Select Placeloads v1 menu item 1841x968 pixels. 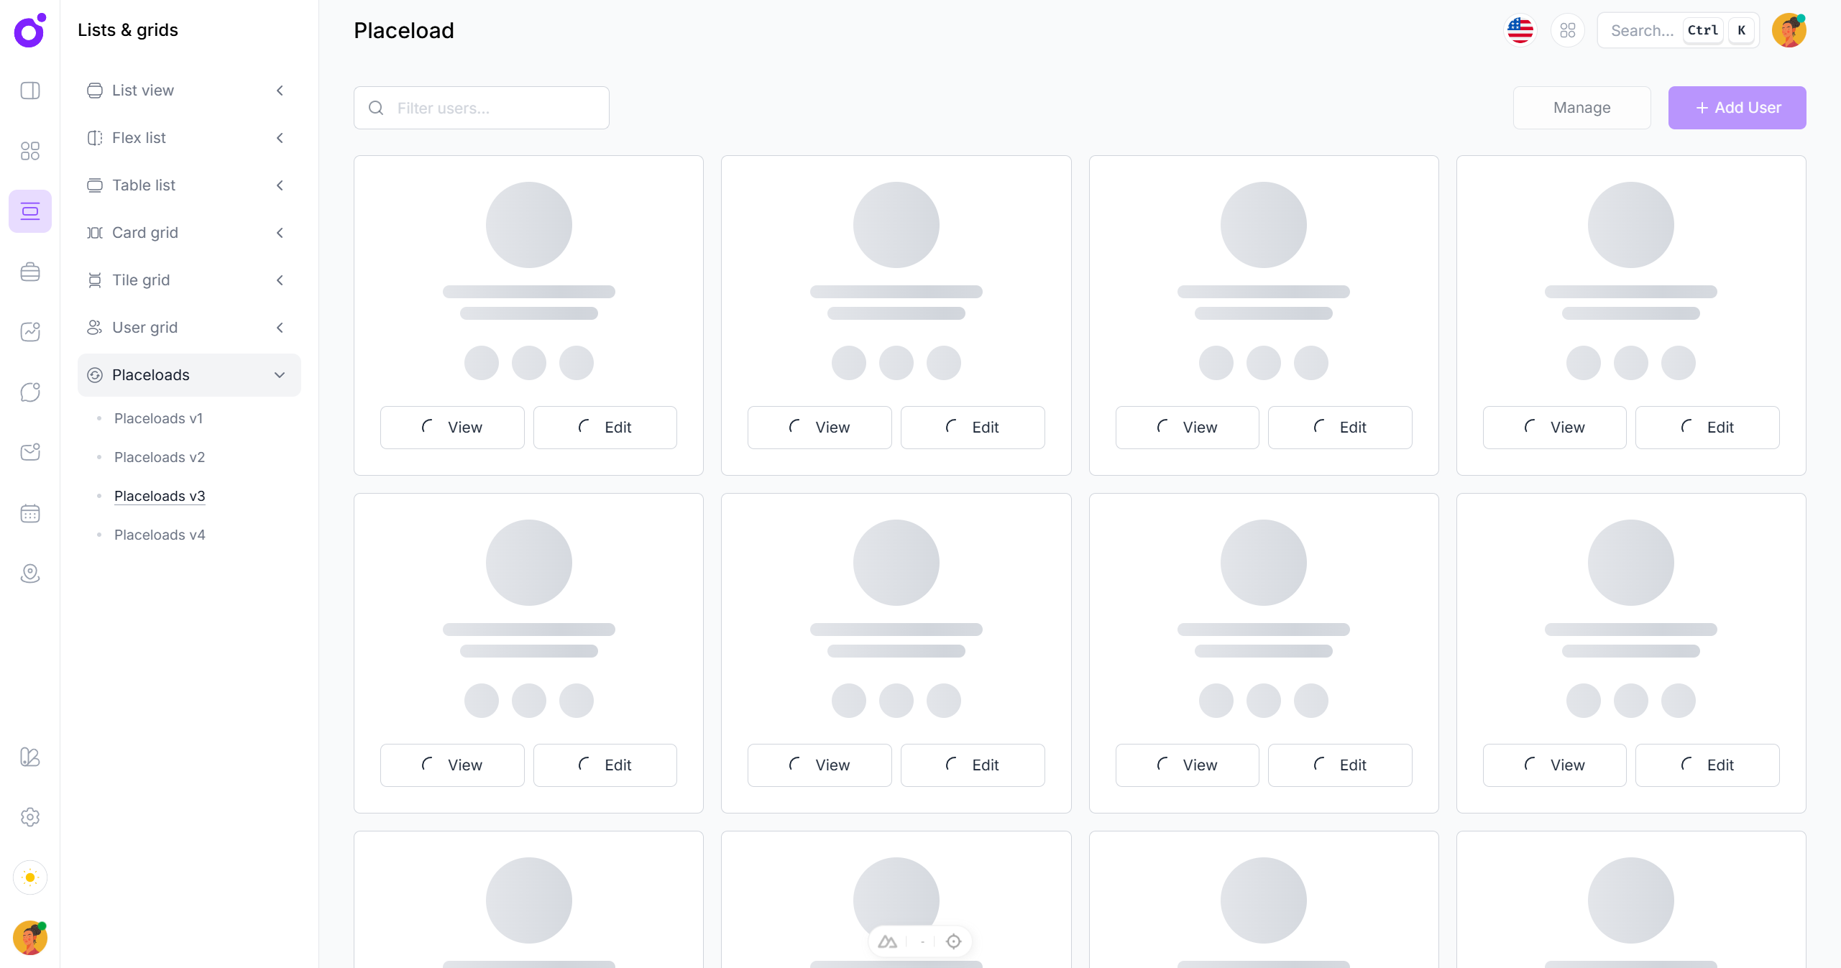[158, 418]
